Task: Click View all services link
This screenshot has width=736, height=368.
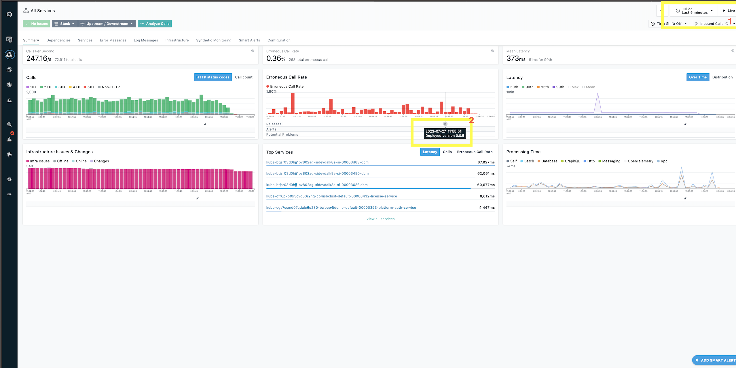Action: [380, 219]
